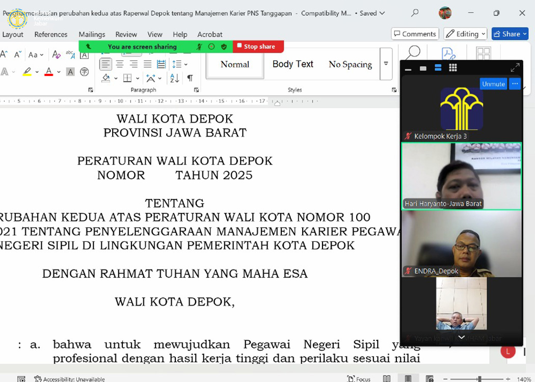Open the Review ribbon tab
The height and width of the screenshot is (382, 535).
tap(126, 35)
